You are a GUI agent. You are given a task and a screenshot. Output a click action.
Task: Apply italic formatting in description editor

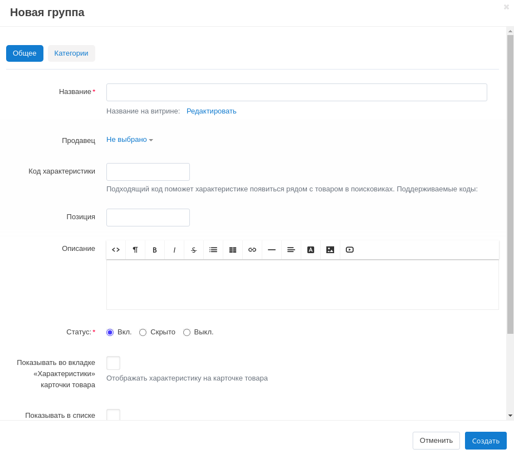(174, 250)
